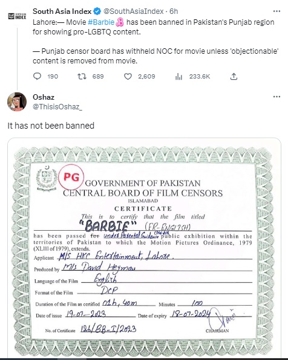Share the tweet with the upload arrow icon

(234, 76)
